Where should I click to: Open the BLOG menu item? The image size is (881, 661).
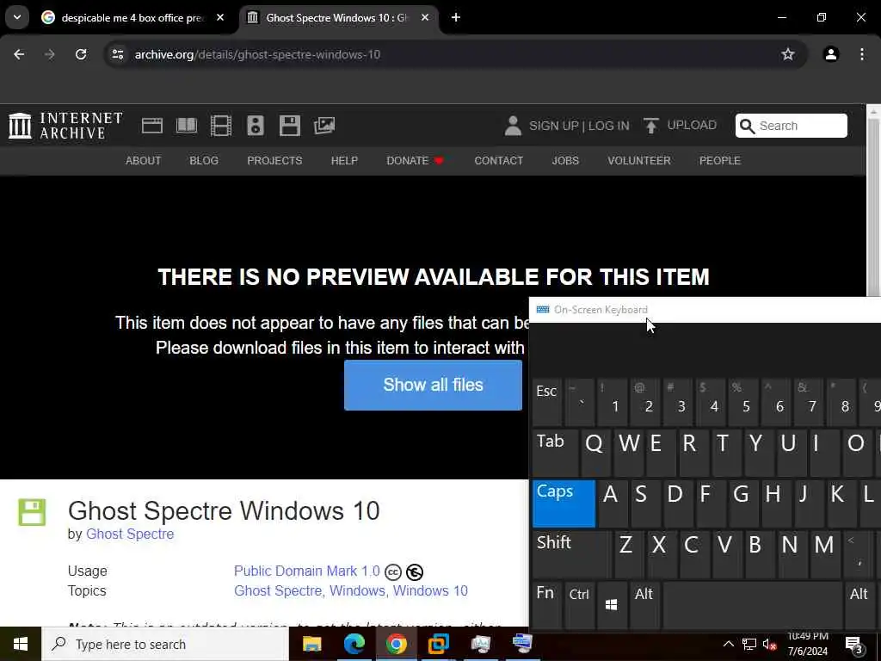(204, 161)
